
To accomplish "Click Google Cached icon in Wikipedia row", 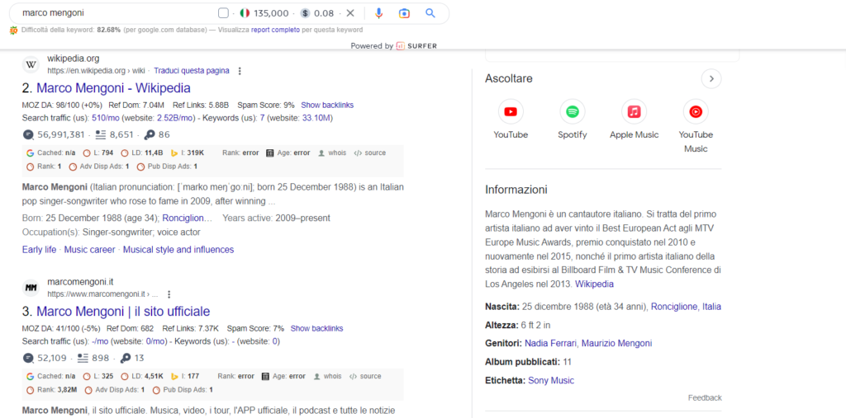I will pos(31,153).
